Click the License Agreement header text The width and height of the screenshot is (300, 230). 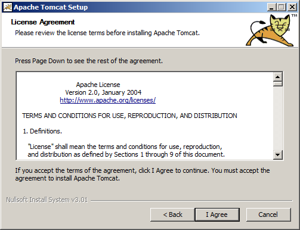(x=43, y=22)
